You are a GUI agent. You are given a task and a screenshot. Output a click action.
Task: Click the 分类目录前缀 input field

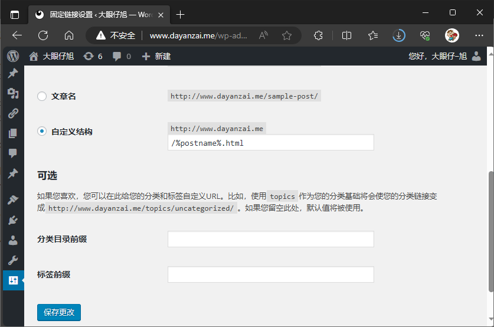click(x=271, y=239)
